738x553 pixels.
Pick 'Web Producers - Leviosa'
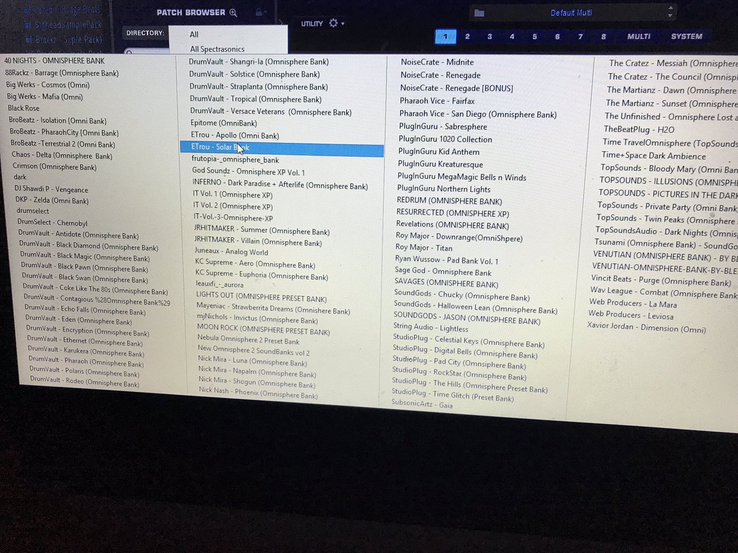pos(631,316)
